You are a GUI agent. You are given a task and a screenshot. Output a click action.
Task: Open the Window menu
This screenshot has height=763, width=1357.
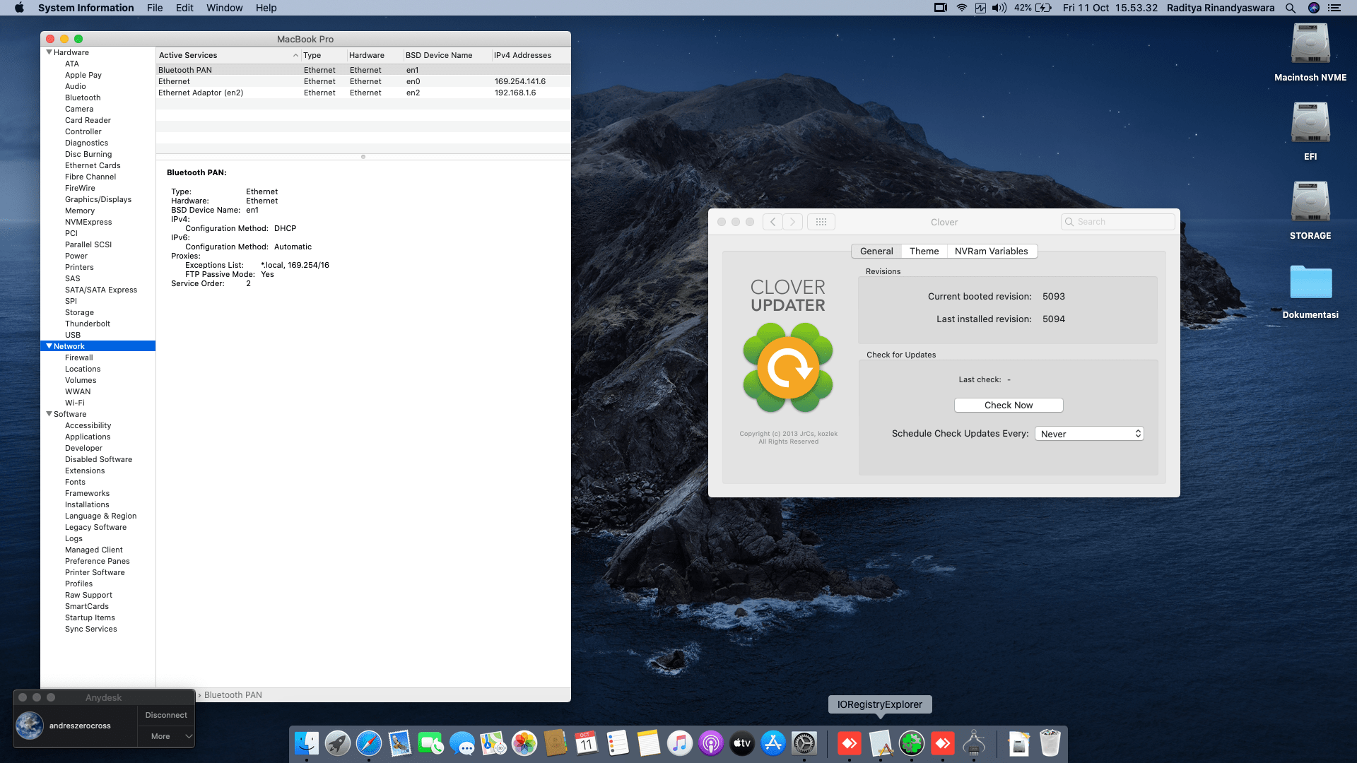pyautogui.click(x=224, y=8)
